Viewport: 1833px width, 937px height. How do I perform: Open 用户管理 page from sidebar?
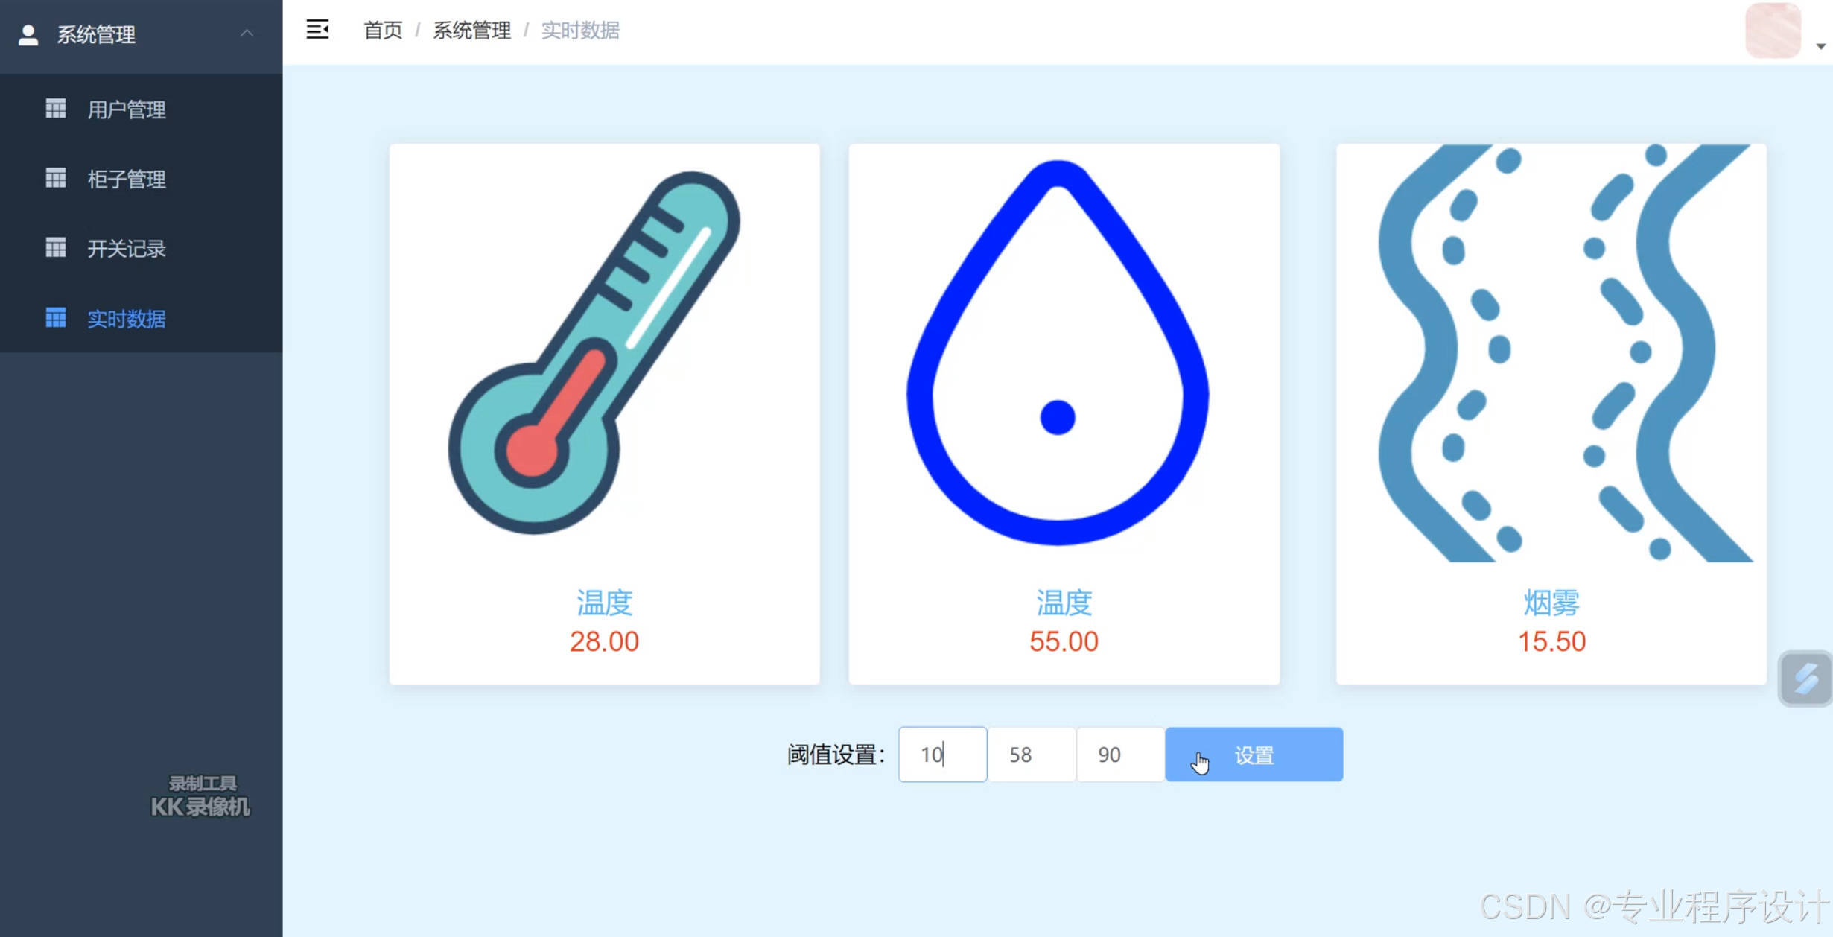(126, 109)
